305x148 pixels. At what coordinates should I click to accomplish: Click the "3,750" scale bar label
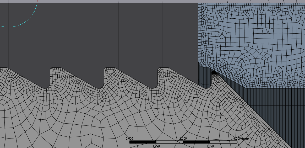pyautogui.click(x=210, y=146)
